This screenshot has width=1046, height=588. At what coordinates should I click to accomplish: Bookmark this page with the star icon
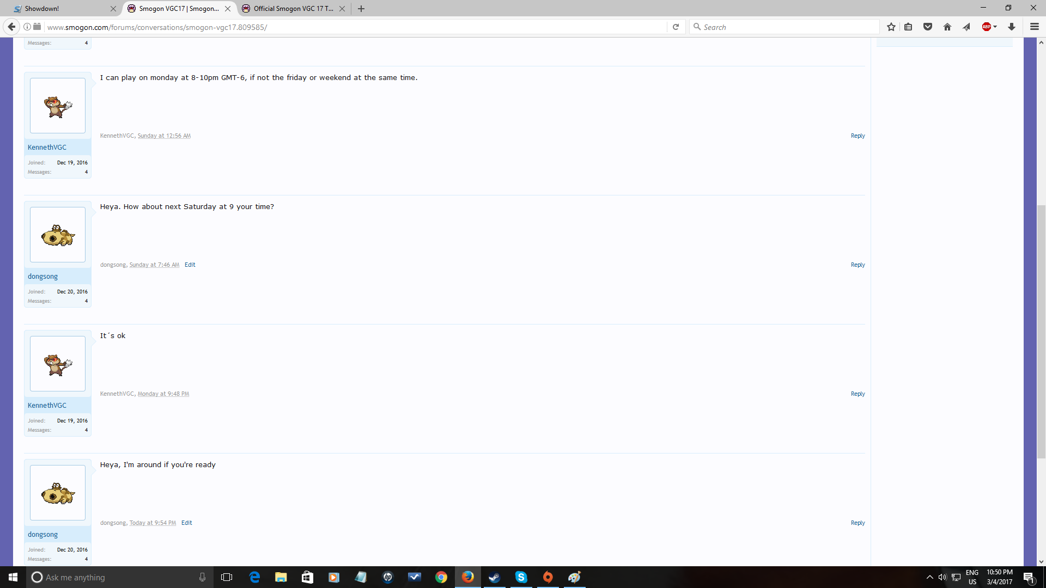point(891,27)
